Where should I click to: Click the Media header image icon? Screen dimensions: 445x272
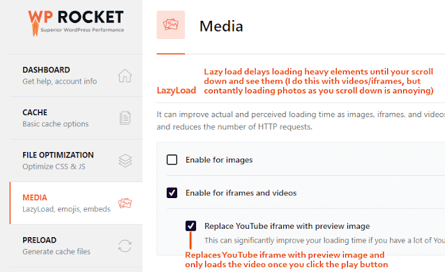click(x=171, y=24)
